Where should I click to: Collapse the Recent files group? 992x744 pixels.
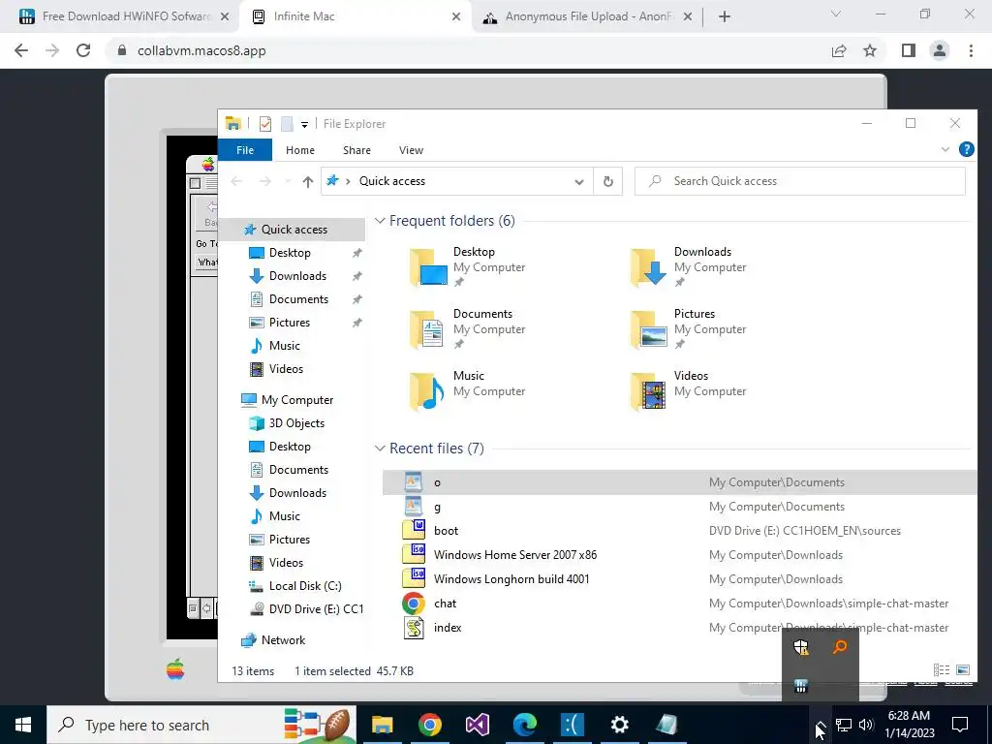tap(380, 449)
